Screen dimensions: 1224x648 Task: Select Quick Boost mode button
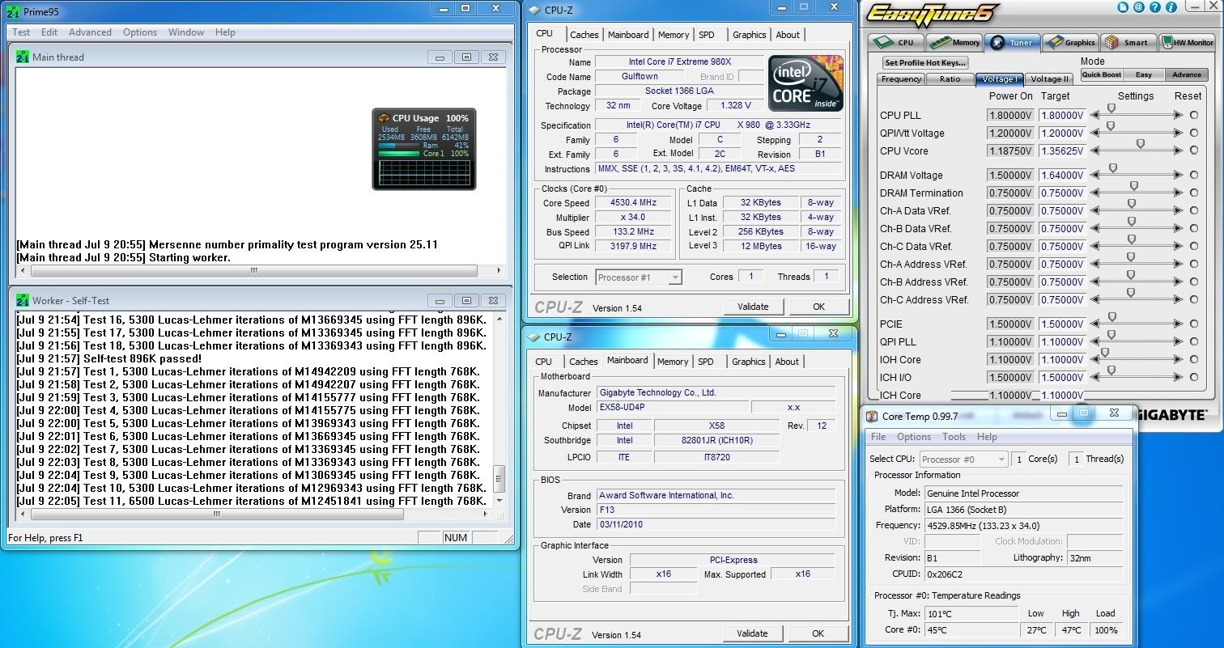(x=1102, y=74)
